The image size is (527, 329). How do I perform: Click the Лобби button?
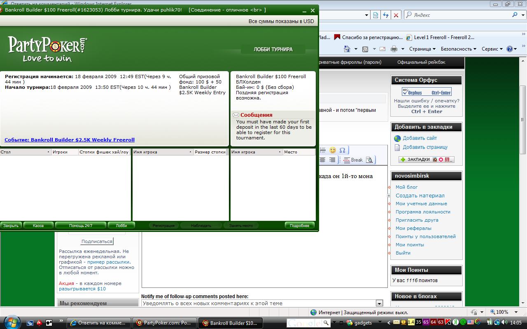click(x=121, y=225)
